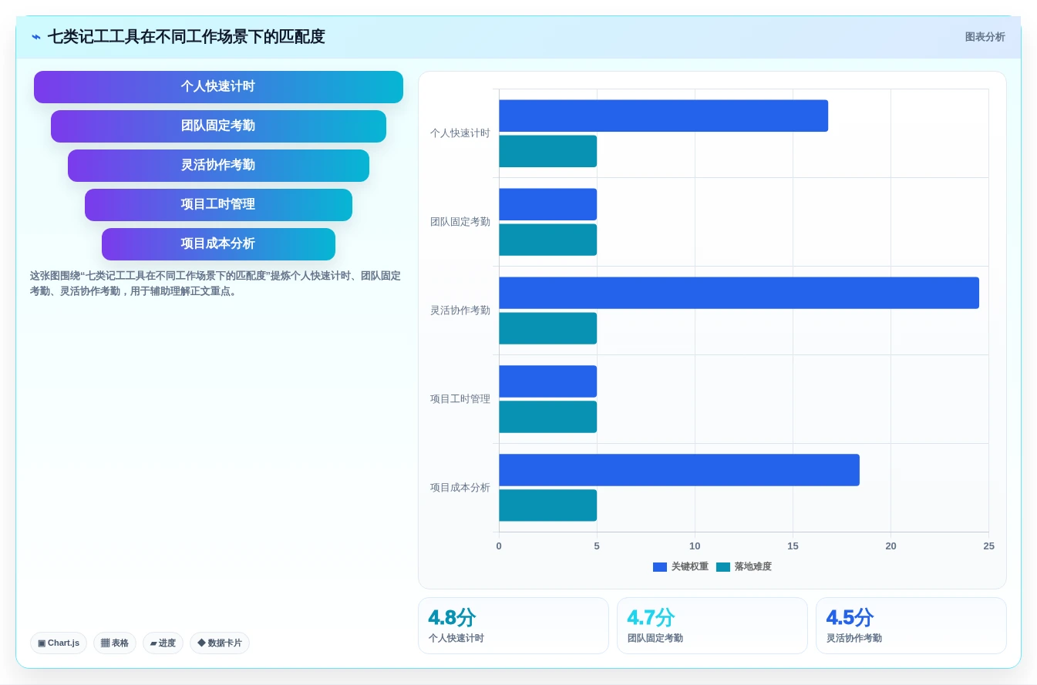This screenshot has height=685, width=1037.
Task: Click the 个人快速计时 y-axis label
Action: pos(460,133)
